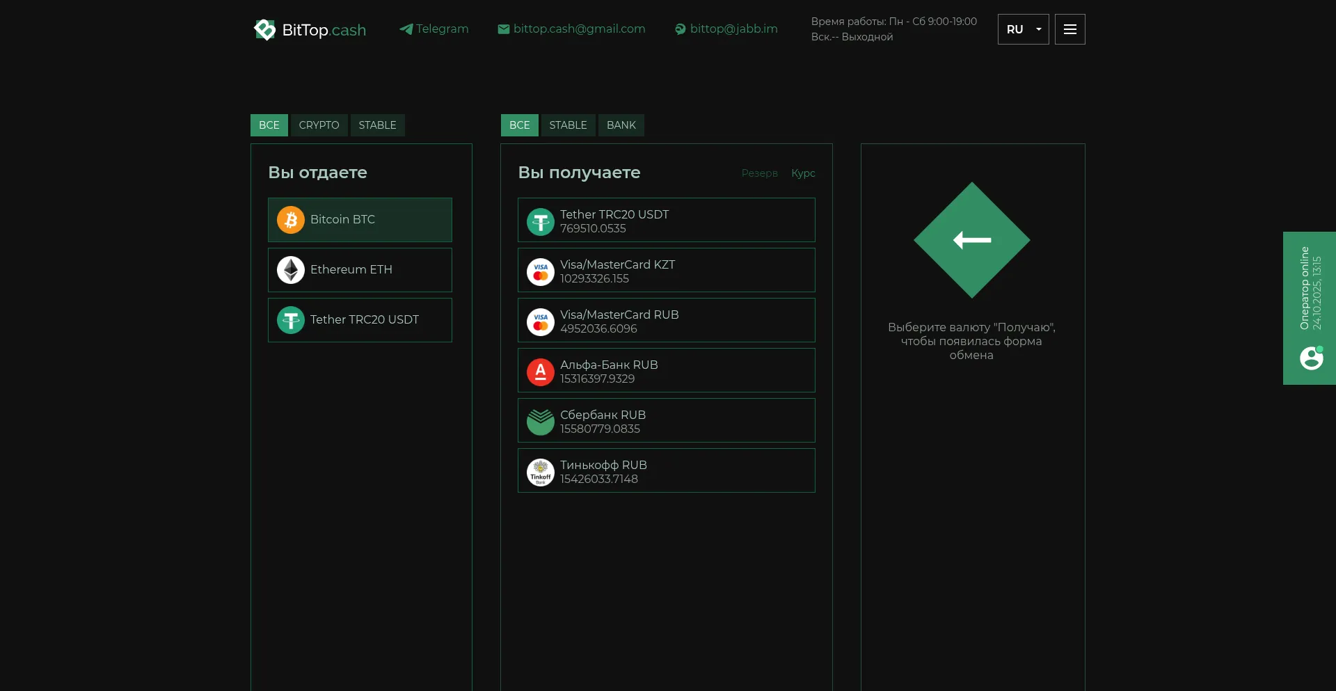Toggle the Резерв reserve column view

tap(759, 173)
